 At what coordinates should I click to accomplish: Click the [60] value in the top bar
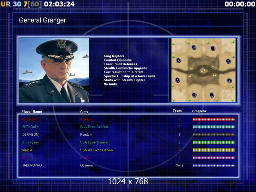click(x=35, y=4)
